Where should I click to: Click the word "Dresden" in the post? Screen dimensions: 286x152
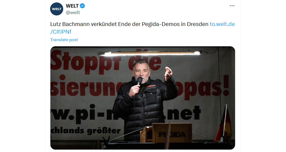click(x=198, y=24)
